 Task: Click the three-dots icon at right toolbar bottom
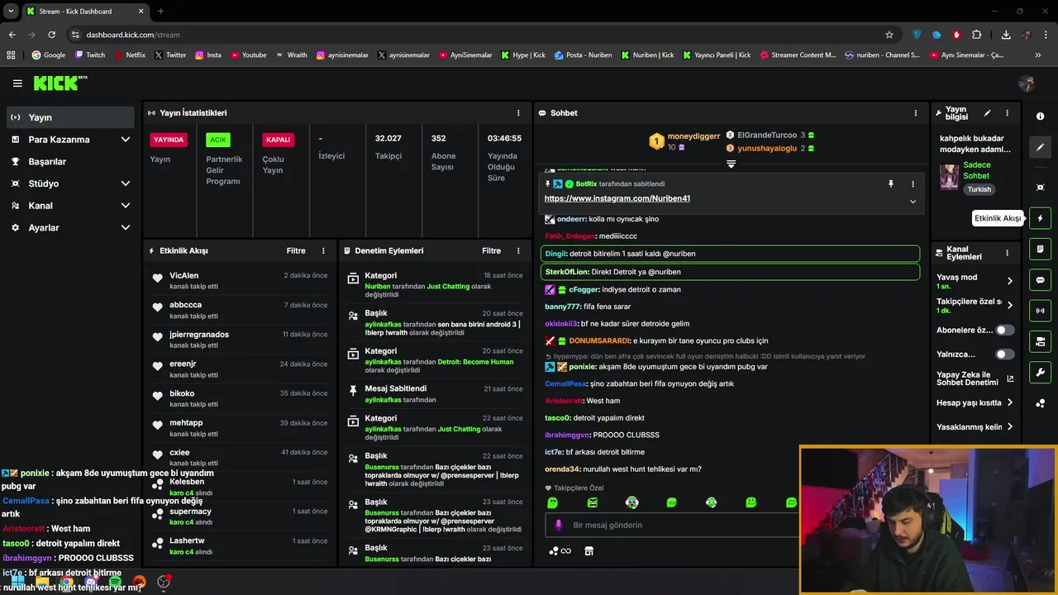(1040, 403)
